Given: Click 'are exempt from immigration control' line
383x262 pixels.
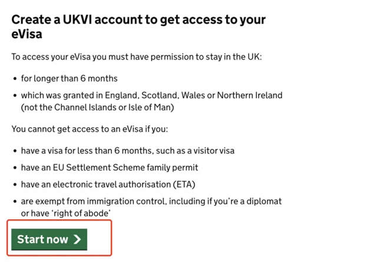Looking at the screenshot, I should coord(151,201).
